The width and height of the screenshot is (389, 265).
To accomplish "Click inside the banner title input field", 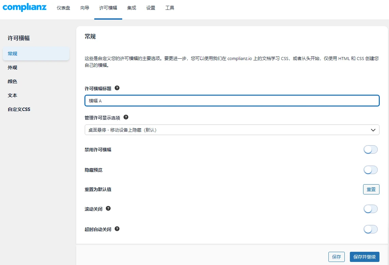I will [x=232, y=100].
